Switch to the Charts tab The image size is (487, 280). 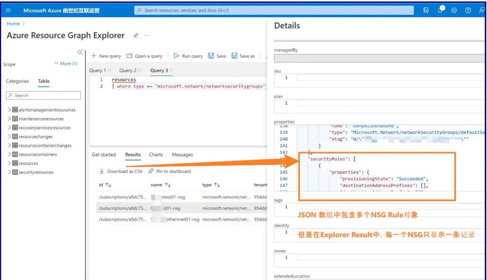[156, 155]
